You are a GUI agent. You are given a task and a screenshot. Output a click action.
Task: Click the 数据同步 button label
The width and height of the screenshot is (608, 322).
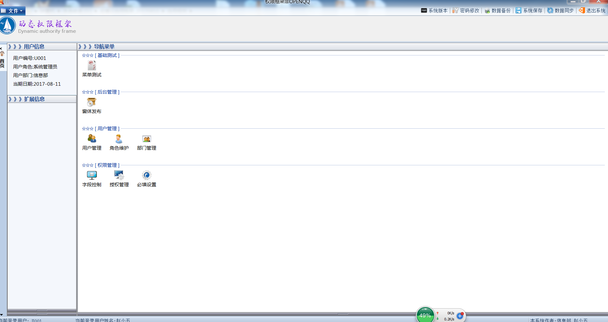tap(564, 11)
